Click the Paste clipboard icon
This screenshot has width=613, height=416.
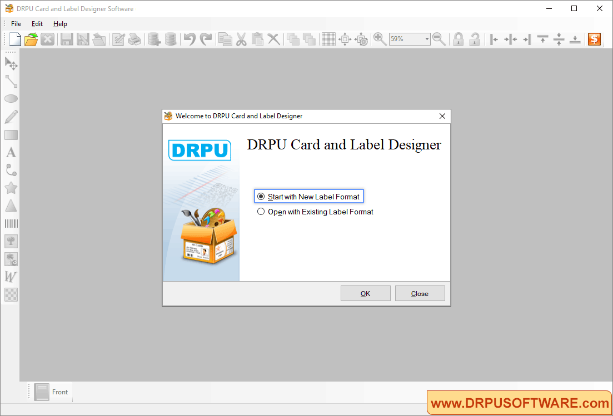pyautogui.click(x=257, y=39)
